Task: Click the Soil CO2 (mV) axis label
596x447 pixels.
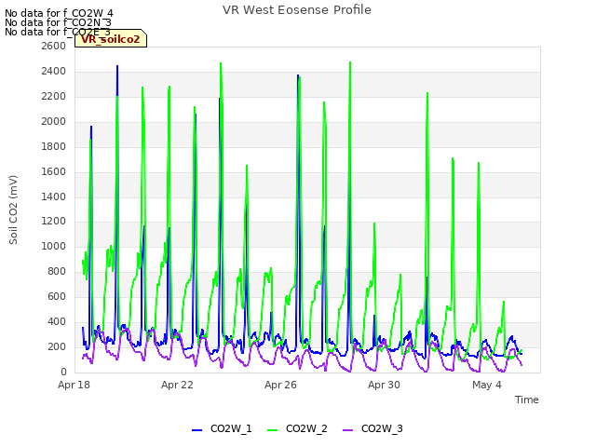Action: point(13,210)
